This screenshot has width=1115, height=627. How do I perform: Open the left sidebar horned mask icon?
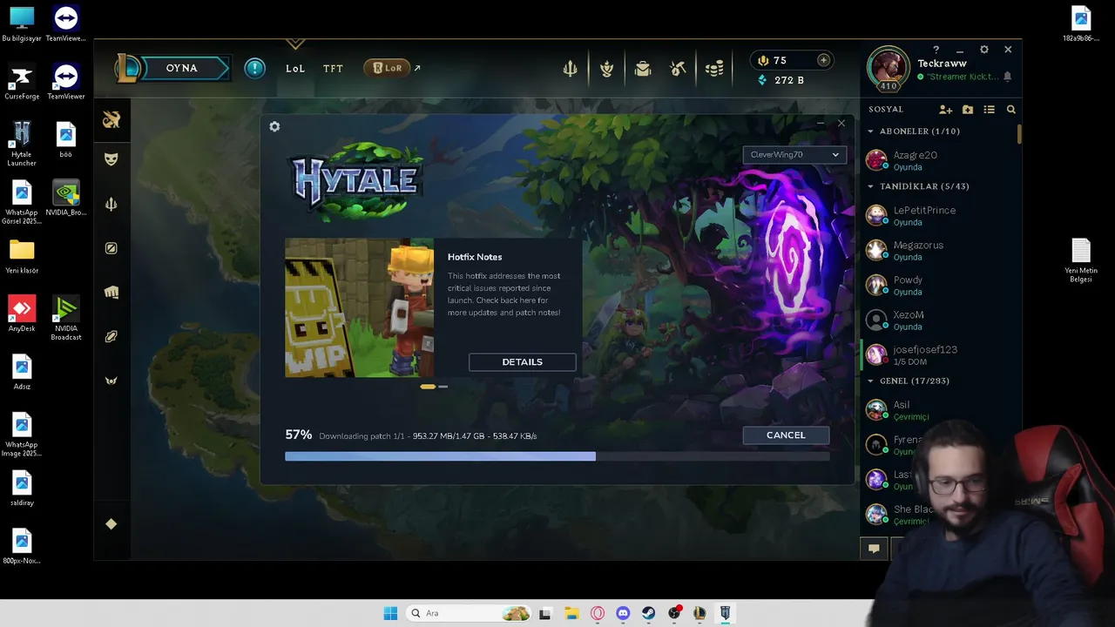coord(111,381)
